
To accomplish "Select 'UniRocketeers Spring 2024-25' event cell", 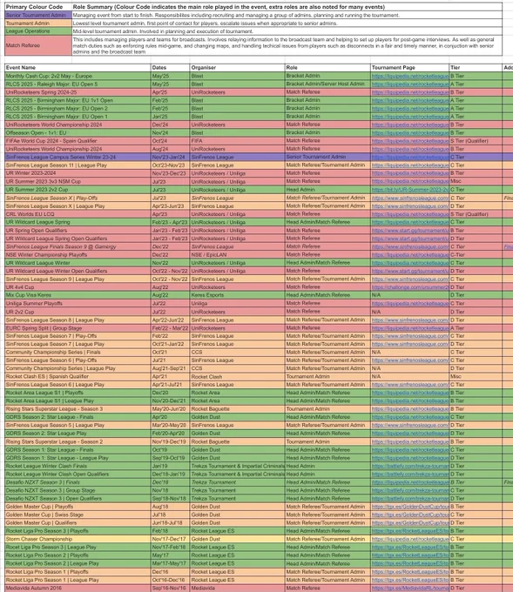I will click(78, 92).
